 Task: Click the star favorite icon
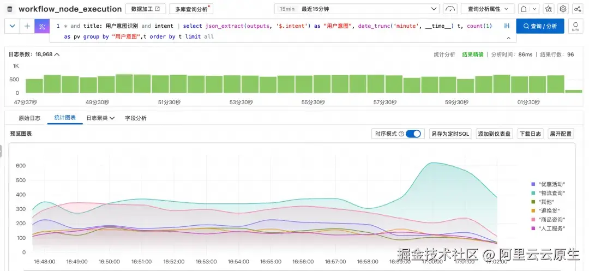(x=549, y=9)
